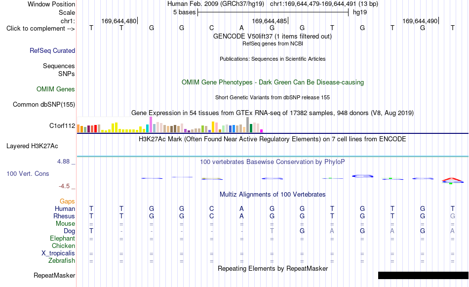The height and width of the screenshot is (287, 469).
Task: Select the Rhesus species row label
Action: click(64, 216)
